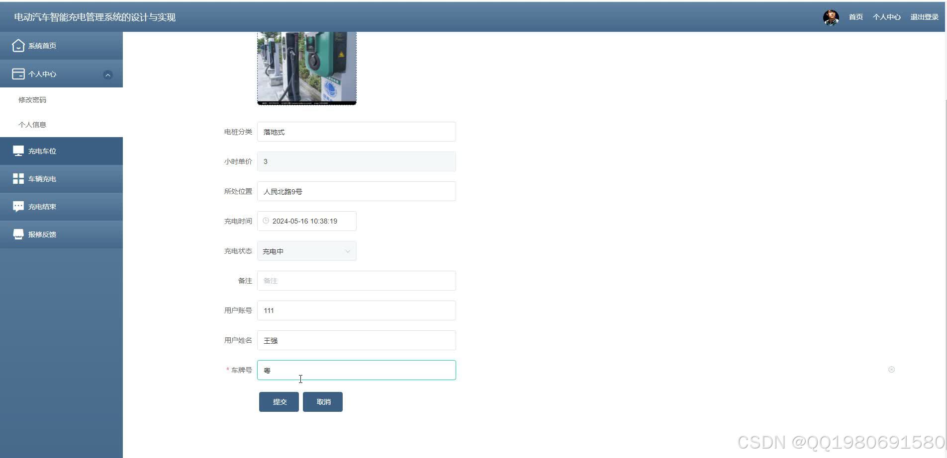Screen dimensions: 947x458
Task: Click the 车牌号 input field
Action: 357,370
